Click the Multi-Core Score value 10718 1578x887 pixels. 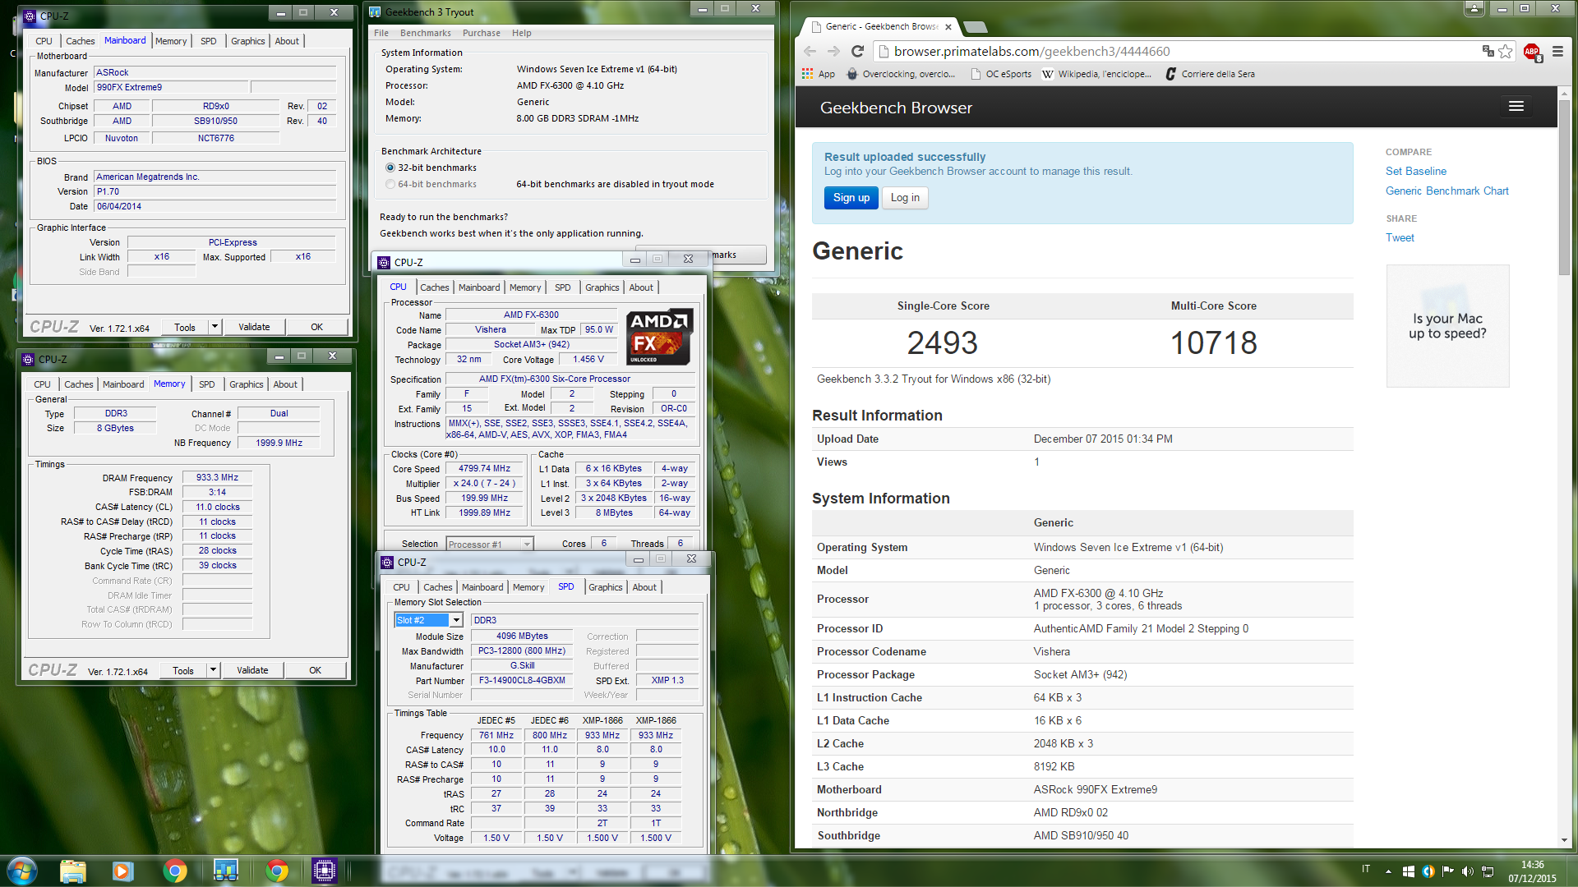[1213, 342]
